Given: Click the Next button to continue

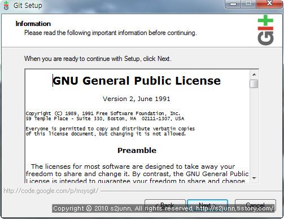Looking at the screenshot, I should tap(208, 205).
